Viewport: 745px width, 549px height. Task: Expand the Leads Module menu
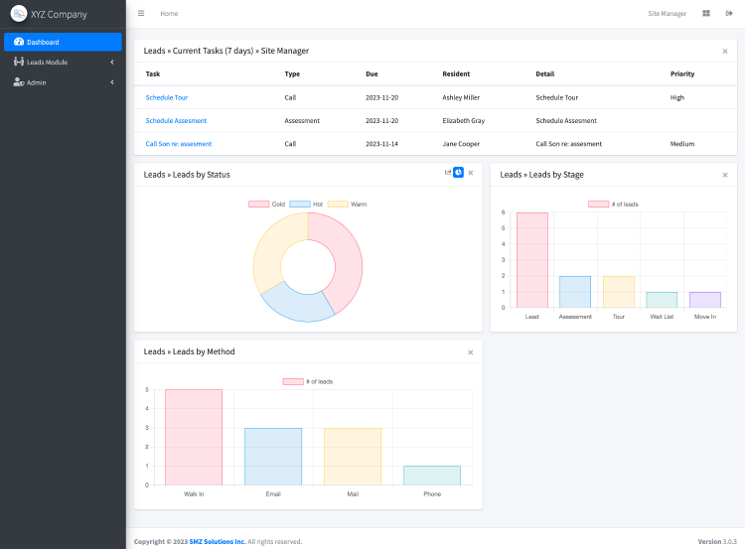tap(63, 63)
